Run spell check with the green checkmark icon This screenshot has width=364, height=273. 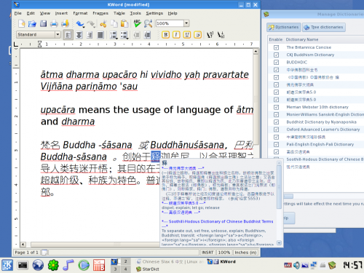137,23
